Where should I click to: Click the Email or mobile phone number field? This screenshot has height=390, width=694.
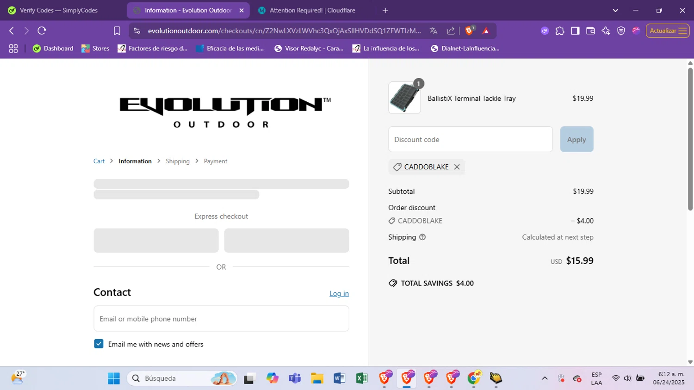(221, 319)
